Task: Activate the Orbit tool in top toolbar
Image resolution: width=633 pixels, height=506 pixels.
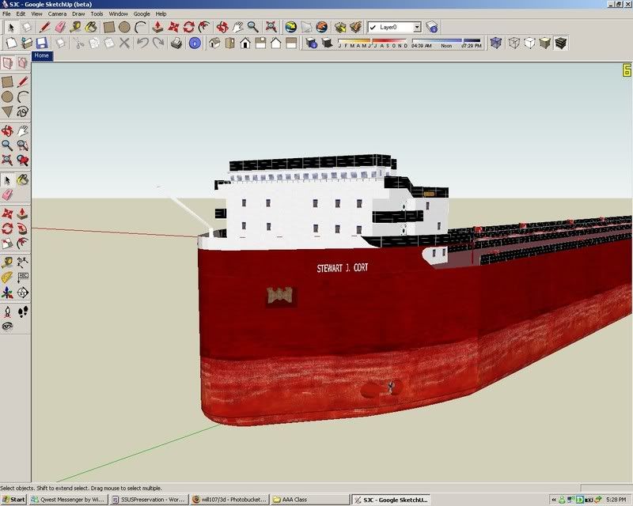Action: point(222,27)
